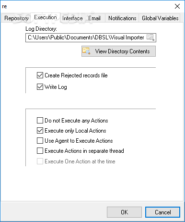Click the View Directory Contents button

pyautogui.click(x=118, y=51)
